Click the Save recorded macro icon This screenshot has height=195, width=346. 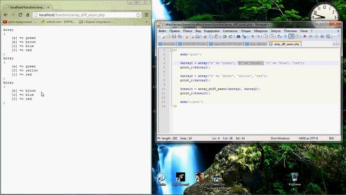coord(328,36)
